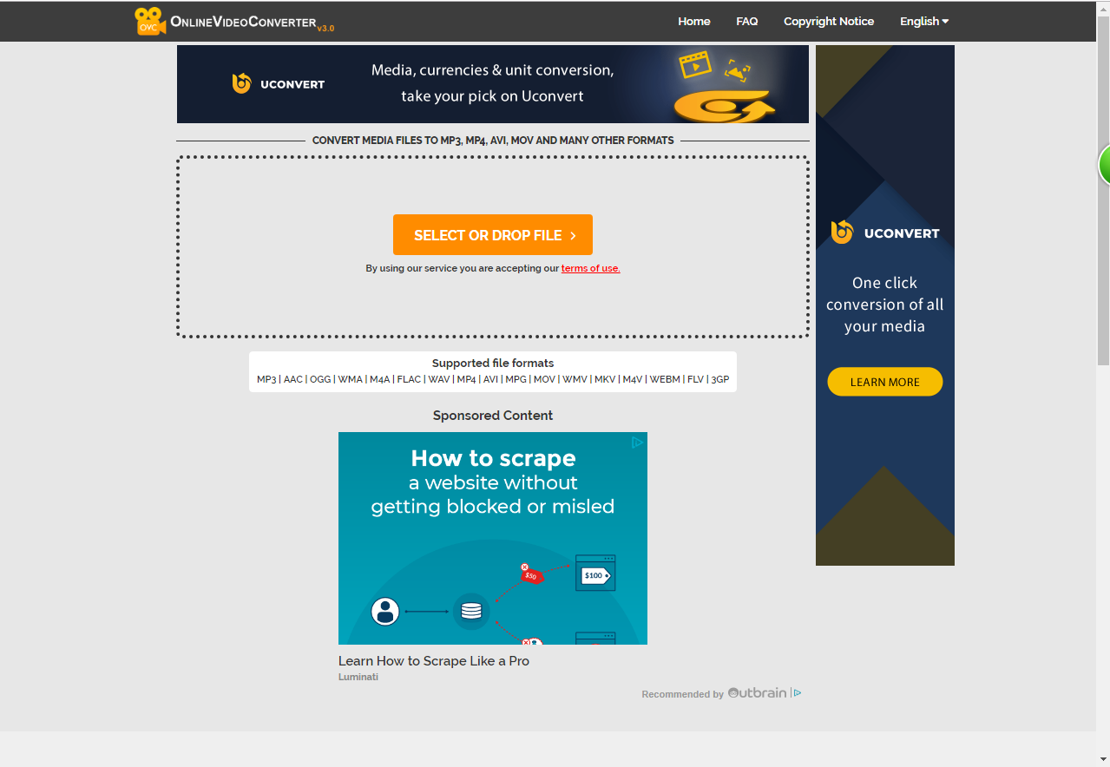Click the green circle widget at right edge
Viewport: 1110px width, 767px height.
click(x=1105, y=165)
